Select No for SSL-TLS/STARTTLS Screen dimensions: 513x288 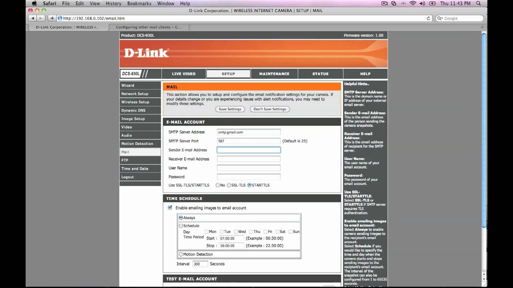218,185
